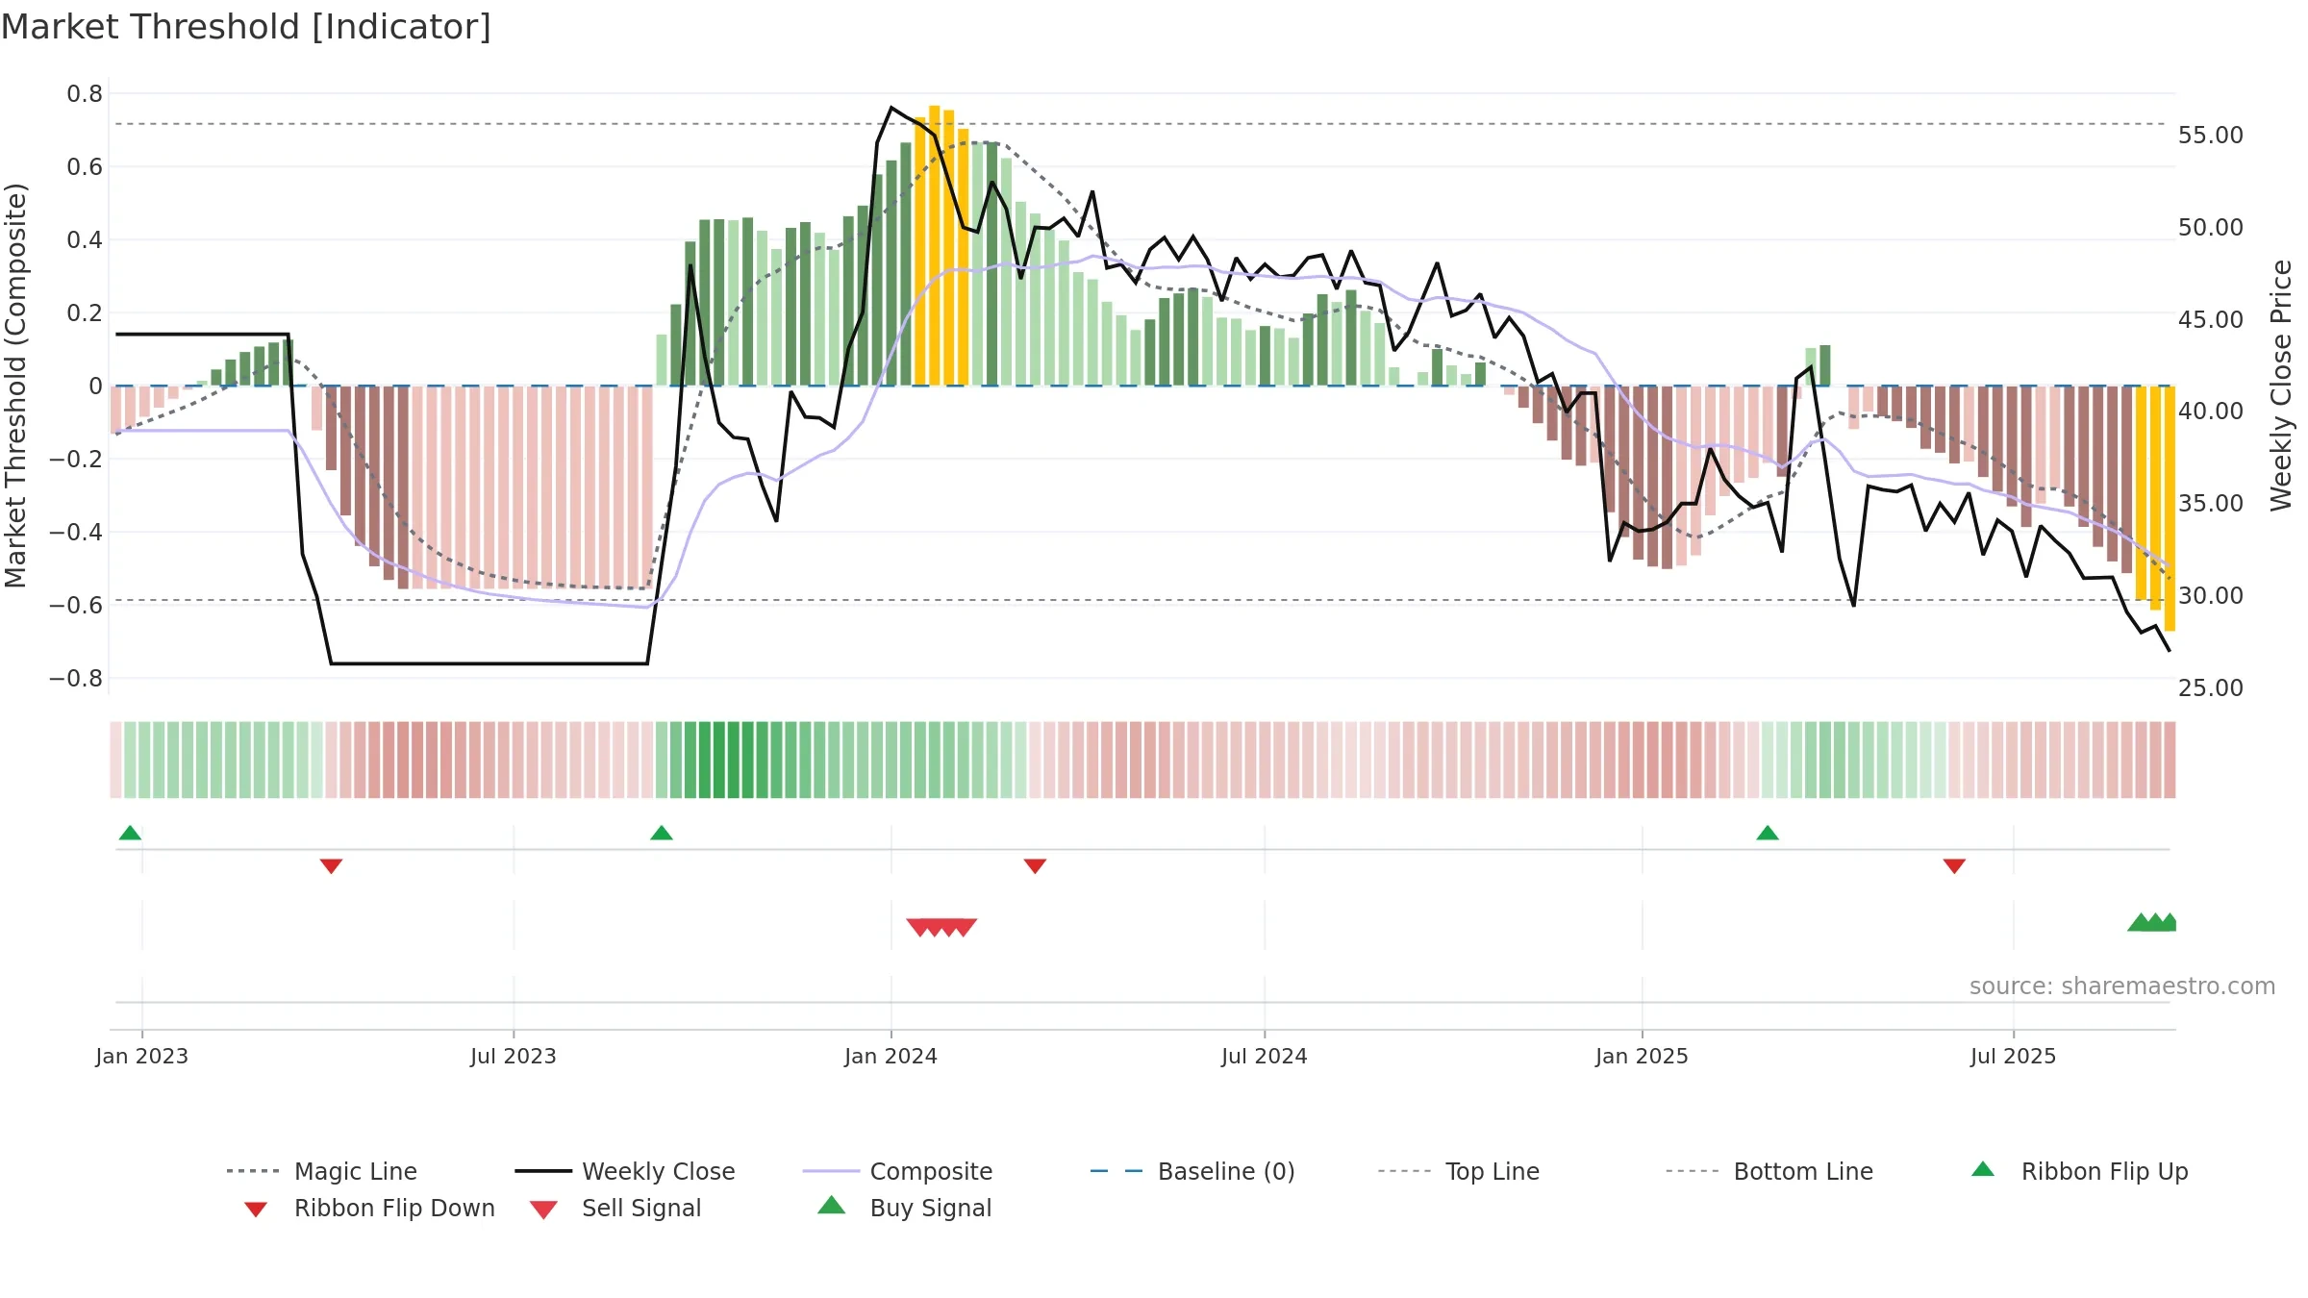Image resolution: width=2308 pixels, height=1298 pixels.
Task: Click the Jul 2023 axis label
Action: pos(514,1056)
